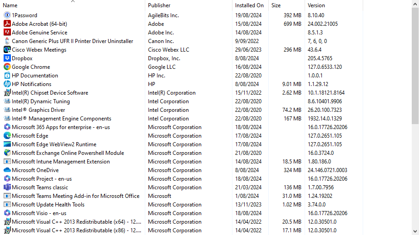Click the 21/03/2024 install date

(248, 187)
